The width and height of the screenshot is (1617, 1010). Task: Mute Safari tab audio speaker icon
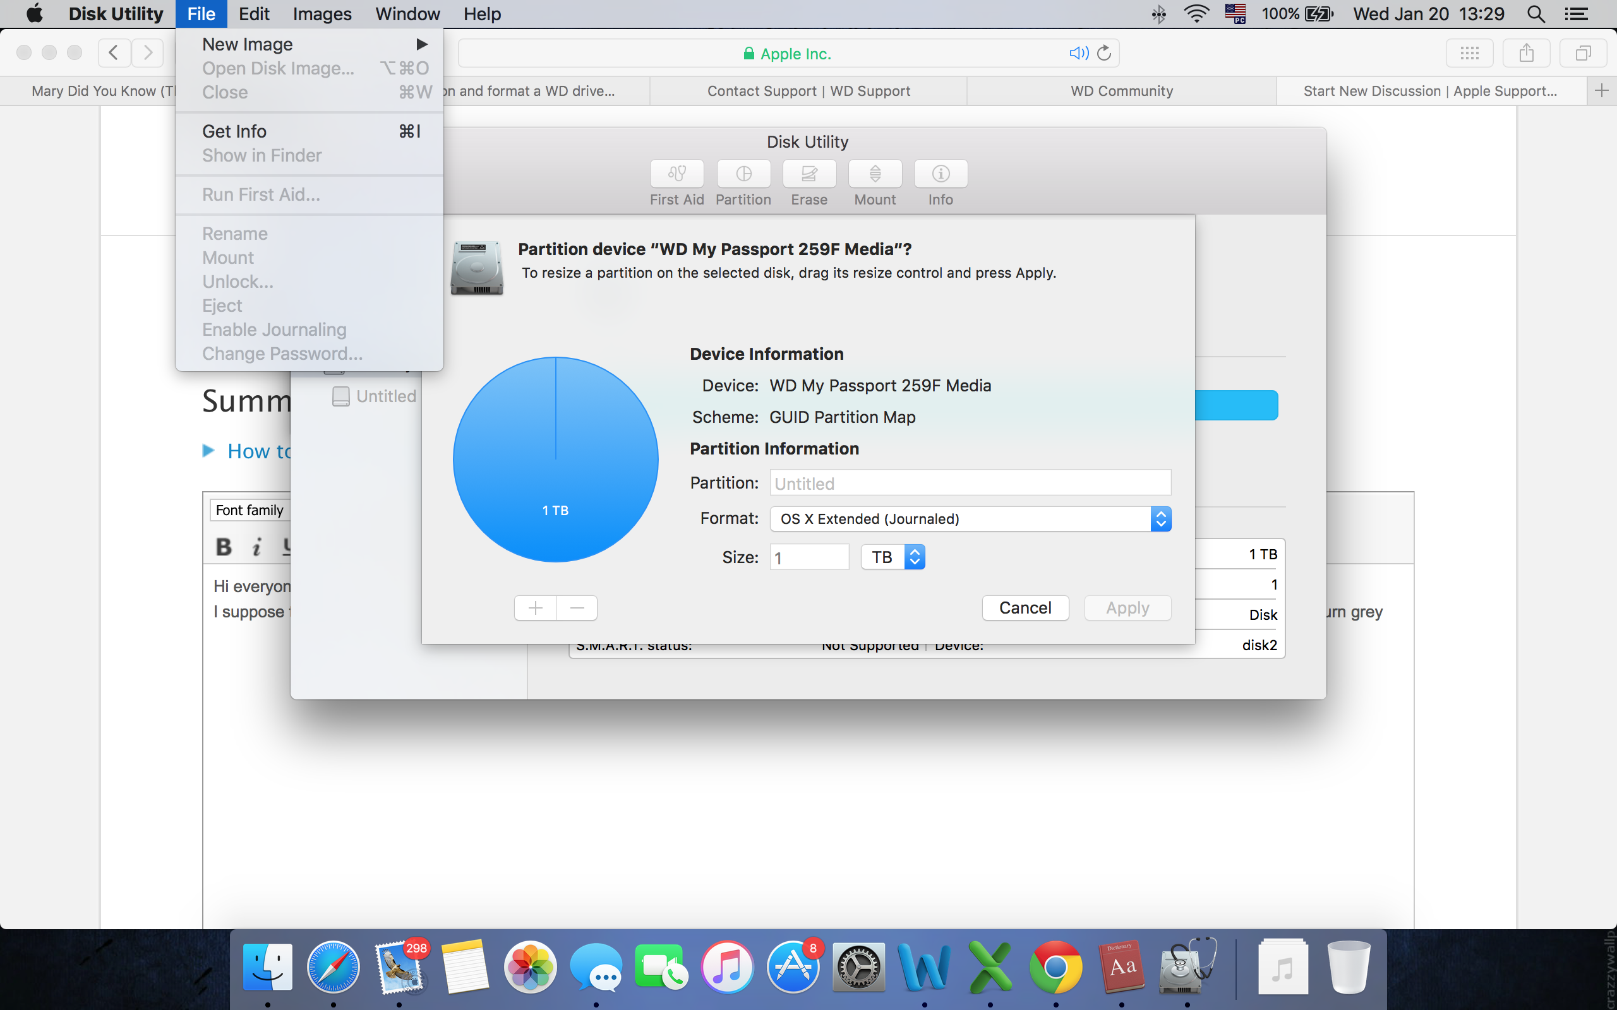point(1078,53)
